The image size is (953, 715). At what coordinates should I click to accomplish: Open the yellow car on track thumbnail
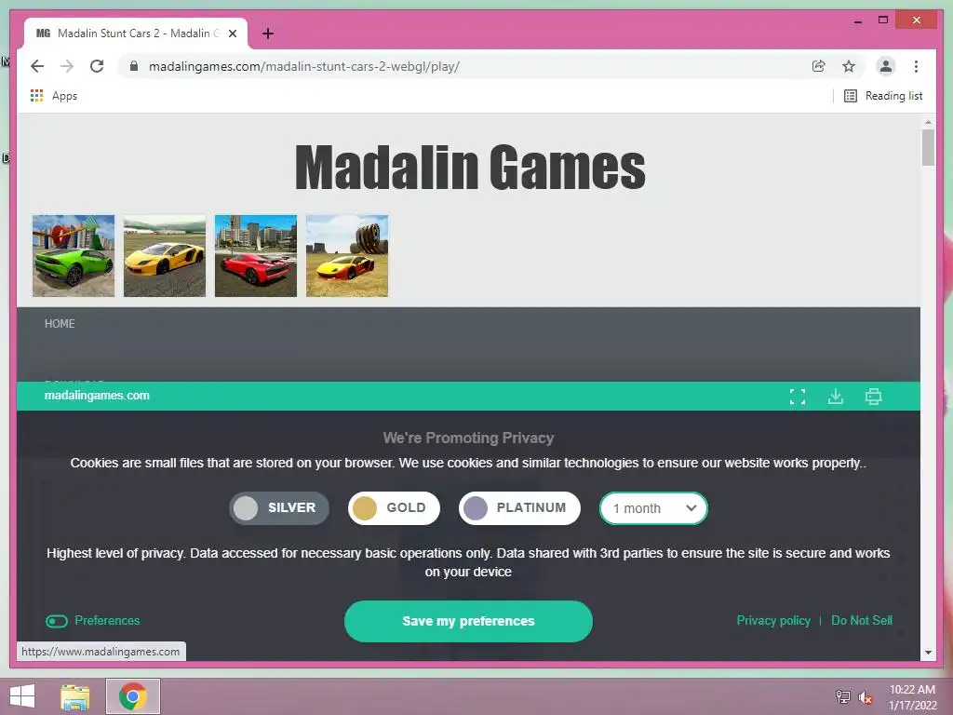click(x=165, y=256)
